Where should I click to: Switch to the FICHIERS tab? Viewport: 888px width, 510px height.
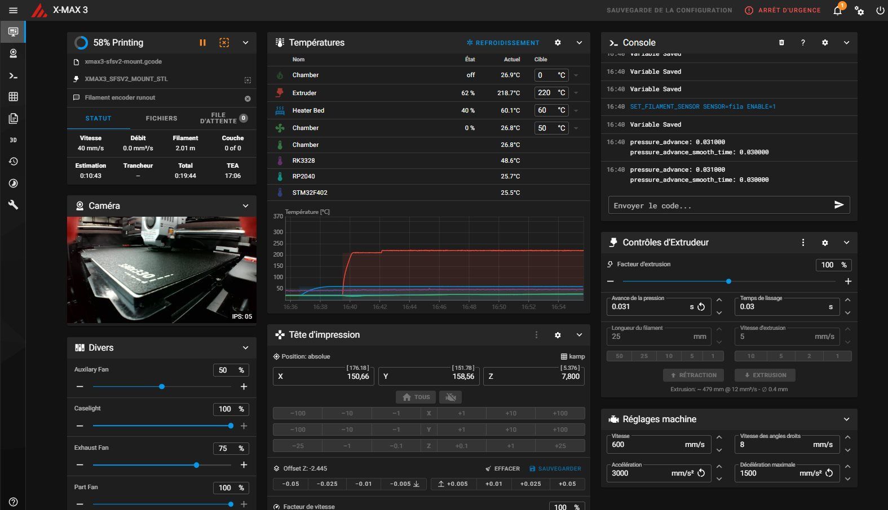(161, 118)
